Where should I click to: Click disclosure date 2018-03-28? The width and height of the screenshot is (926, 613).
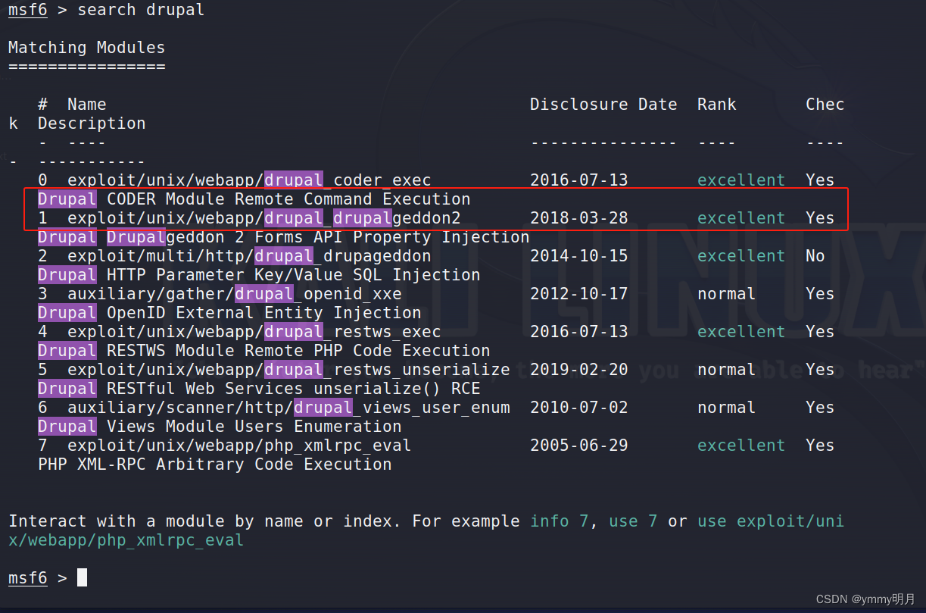579,218
